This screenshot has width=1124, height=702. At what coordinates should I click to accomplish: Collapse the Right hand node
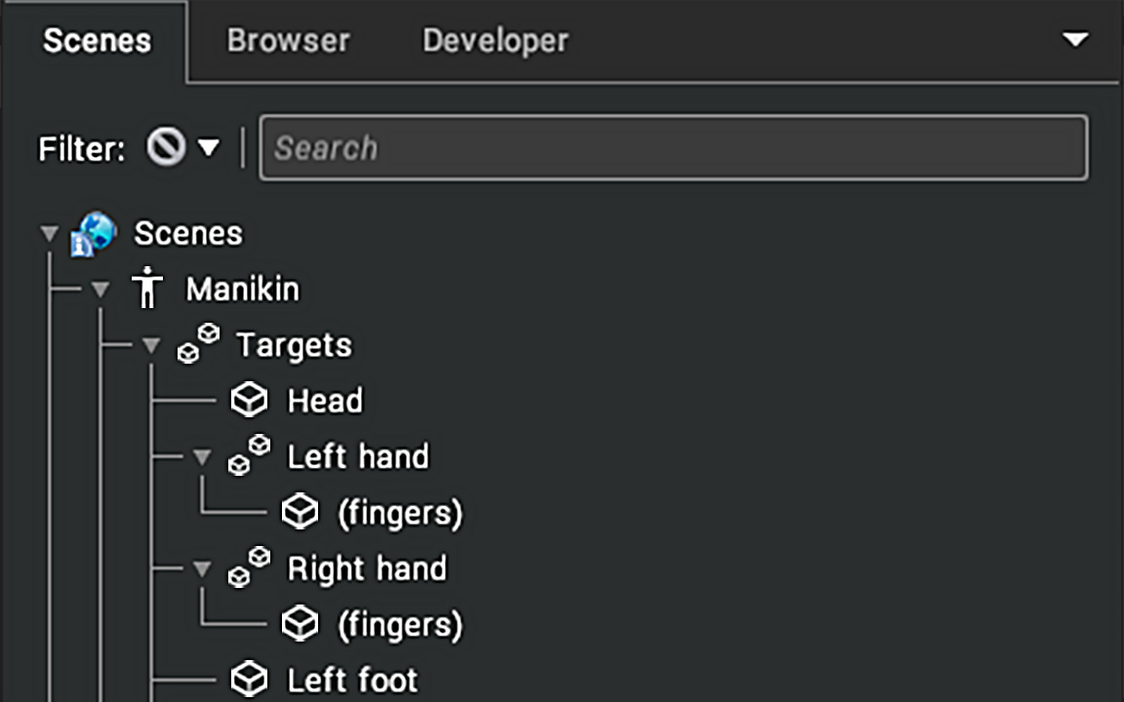202,569
